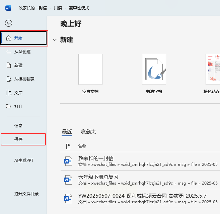220x214 pixels.
Task: Click the Word file icon for 六年级下册总复习
Action: pyautogui.click(x=68, y=180)
